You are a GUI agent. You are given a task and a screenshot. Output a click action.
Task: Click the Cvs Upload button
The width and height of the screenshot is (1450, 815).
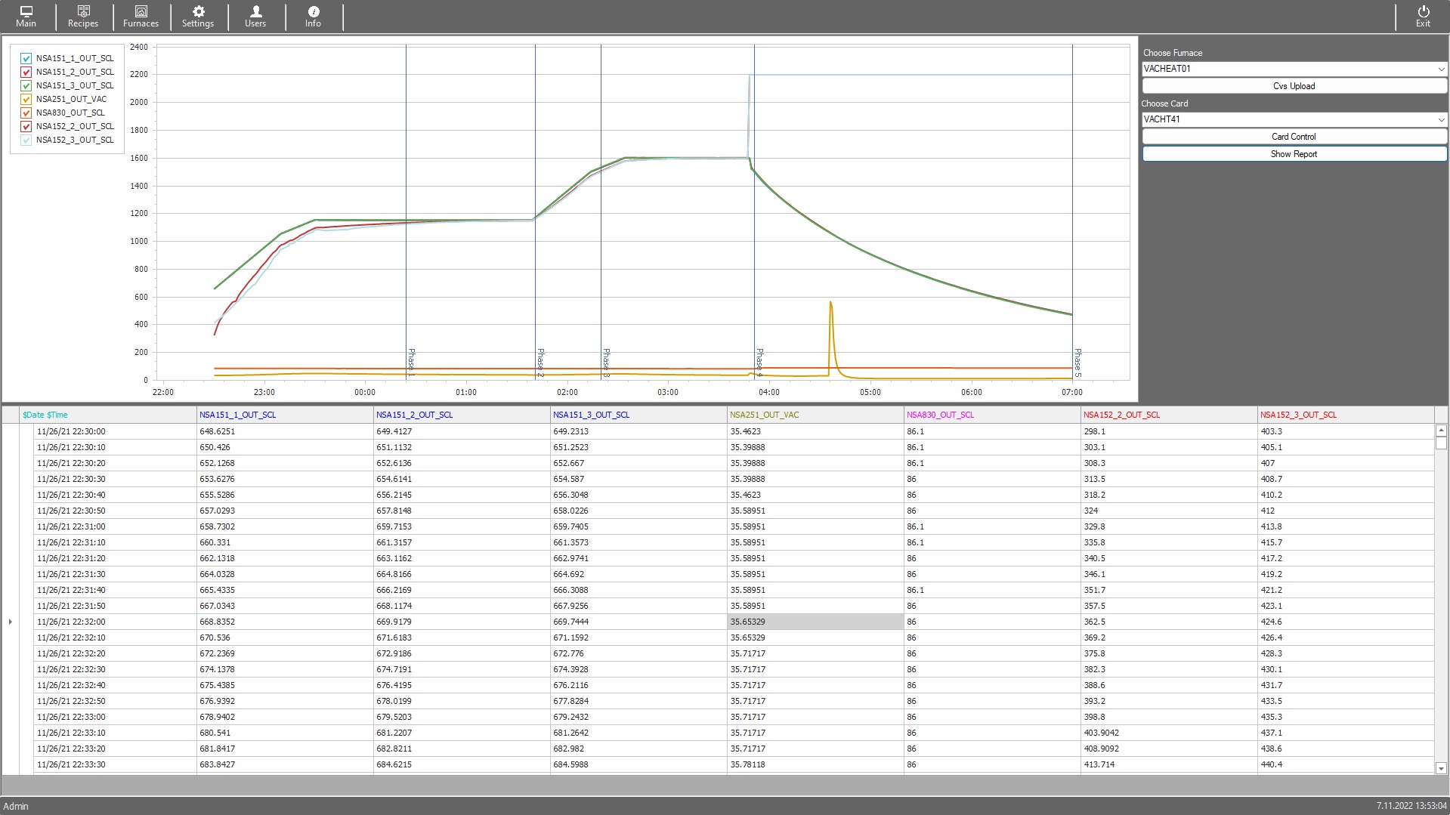pyautogui.click(x=1294, y=86)
